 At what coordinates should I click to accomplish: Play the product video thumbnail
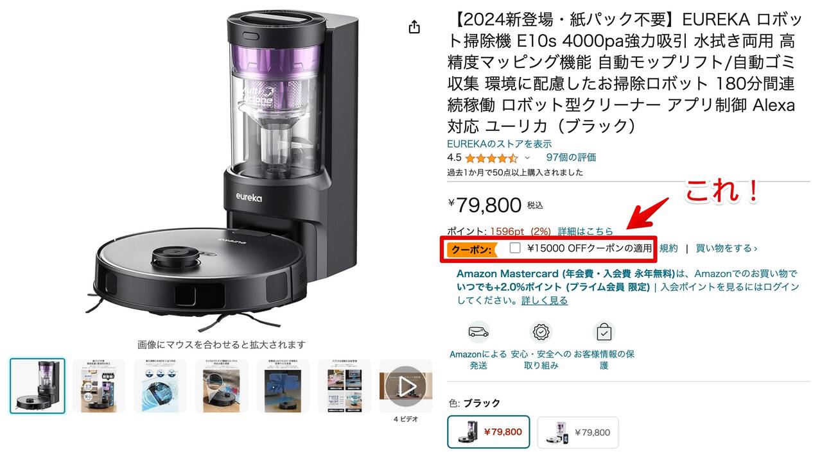click(x=406, y=386)
